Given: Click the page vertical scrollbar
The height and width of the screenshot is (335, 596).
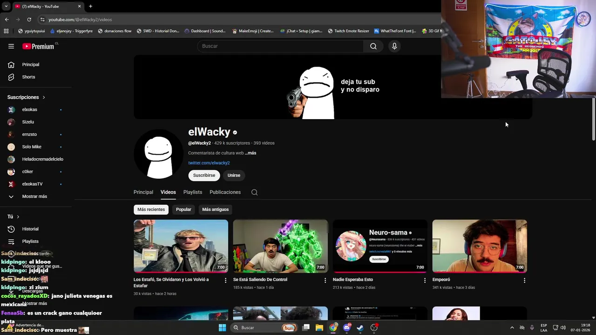Looking at the screenshot, I should click(x=593, y=119).
